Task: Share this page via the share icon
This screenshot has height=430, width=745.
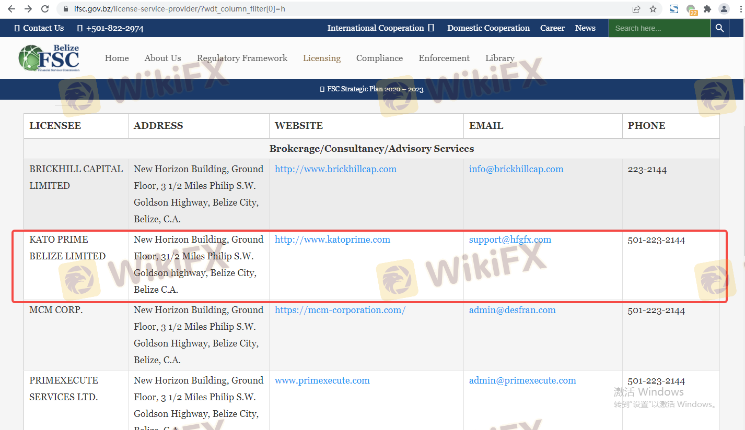Action: 636,9
